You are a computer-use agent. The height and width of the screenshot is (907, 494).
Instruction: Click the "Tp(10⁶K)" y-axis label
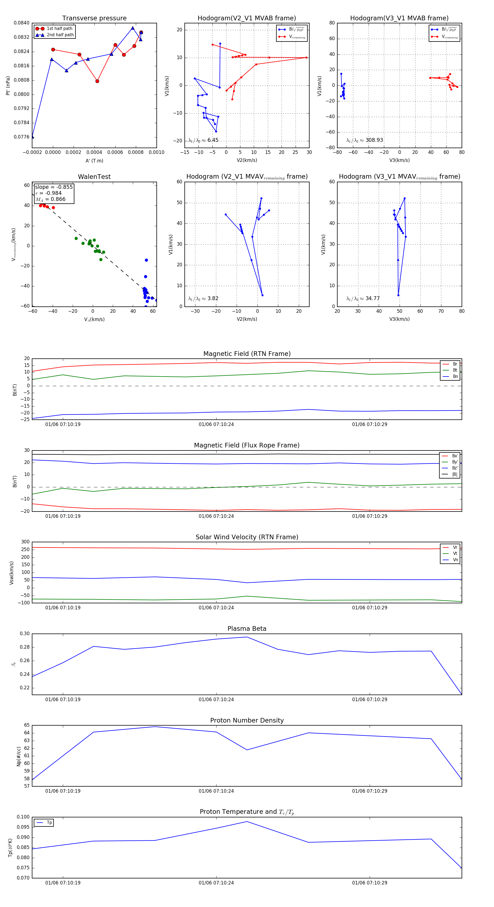tap(10, 848)
